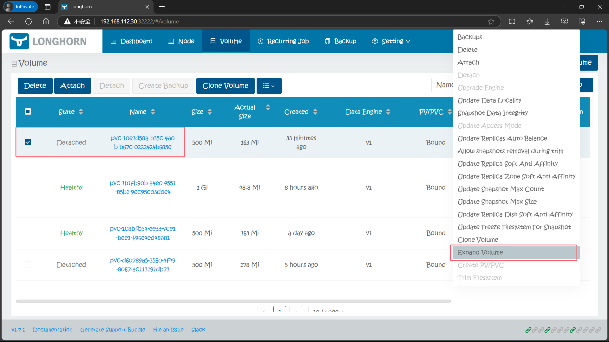The image size is (609, 342).
Task: Open the split screen icon in the browser toolbar
Action: pyautogui.click(x=512, y=22)
